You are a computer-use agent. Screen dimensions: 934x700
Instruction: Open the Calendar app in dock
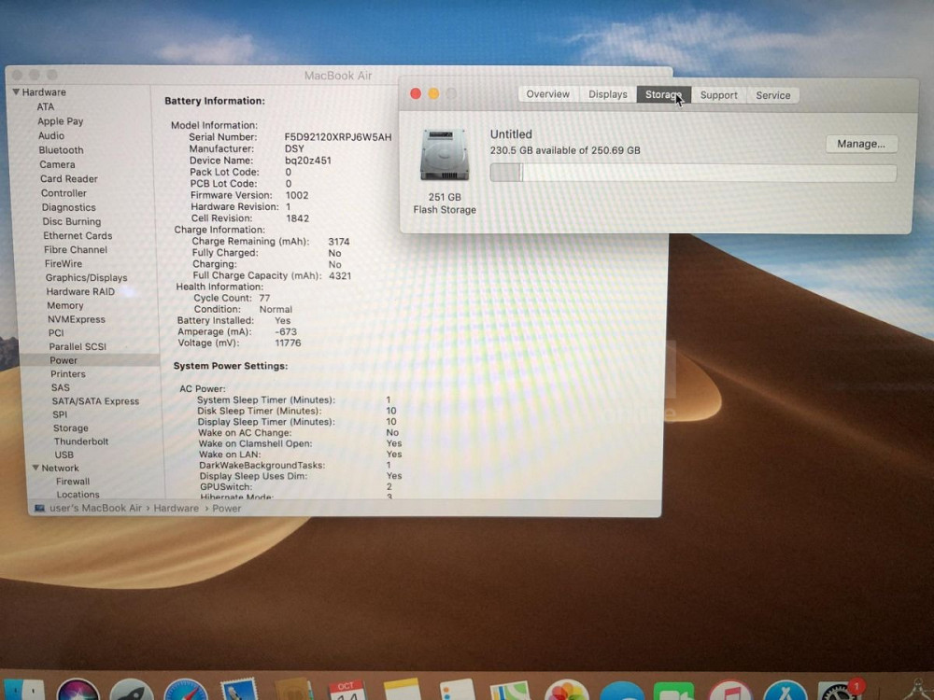[347, 691]
